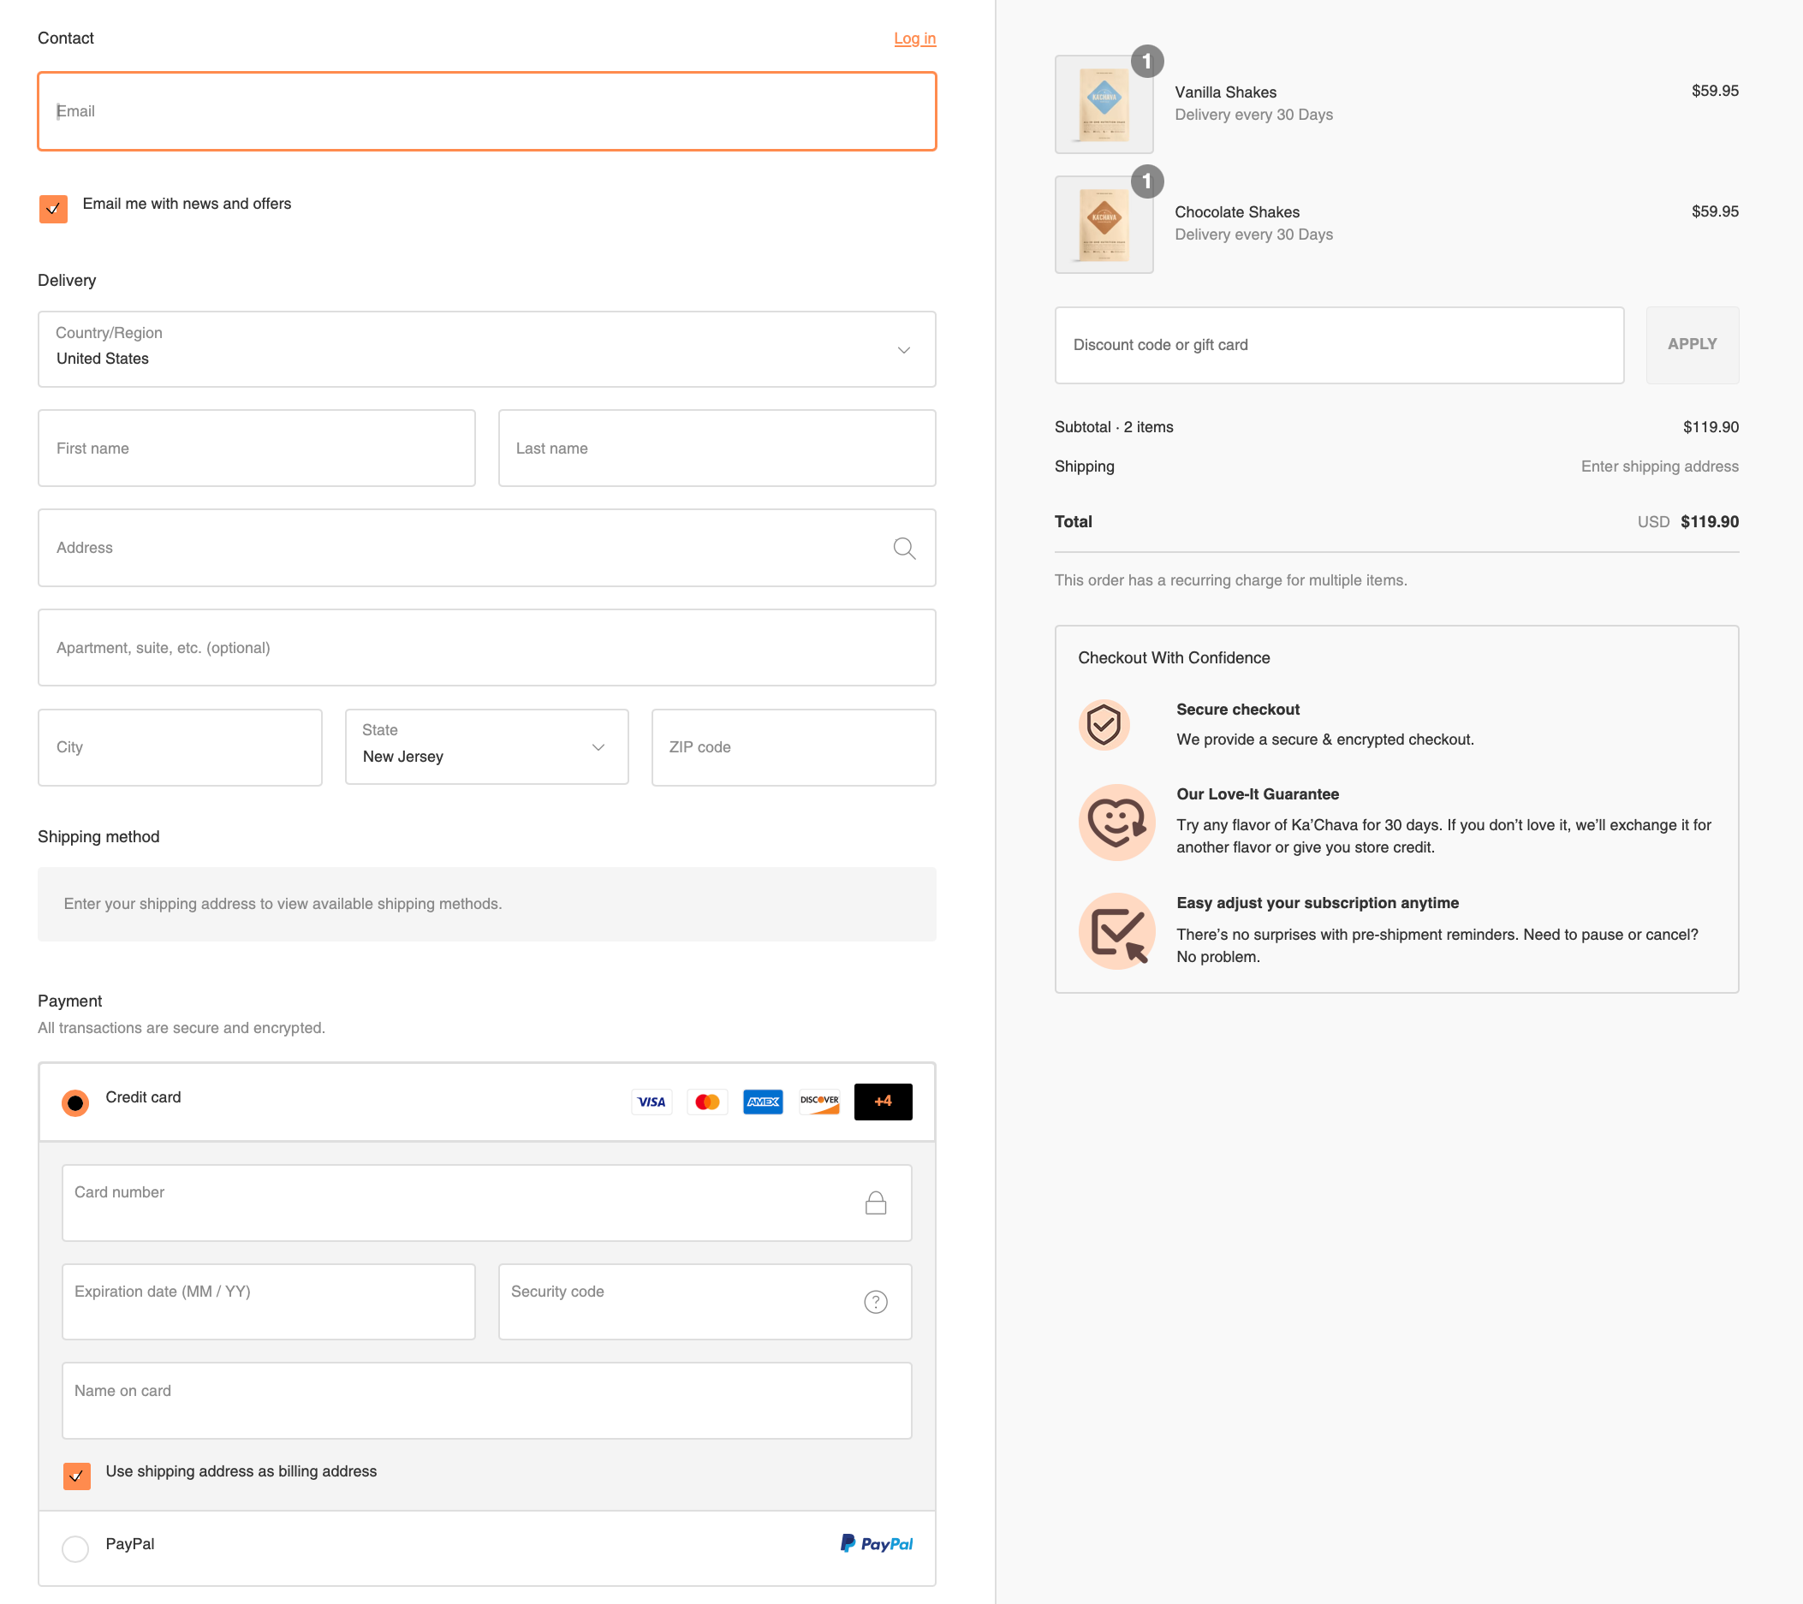
Task: Click the Love-It Guarantee heart icon
Action: coord(1116,822)
